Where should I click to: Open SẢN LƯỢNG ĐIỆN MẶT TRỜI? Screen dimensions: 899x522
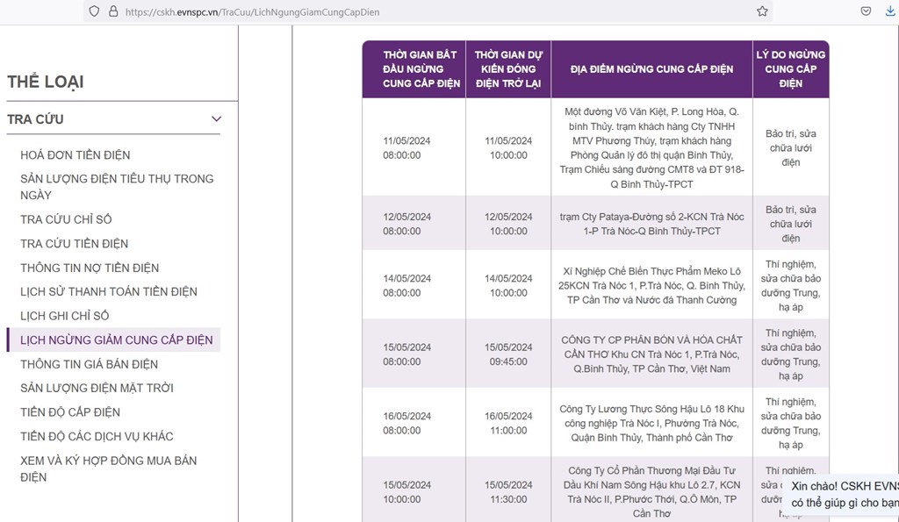[x=97, y=388]
